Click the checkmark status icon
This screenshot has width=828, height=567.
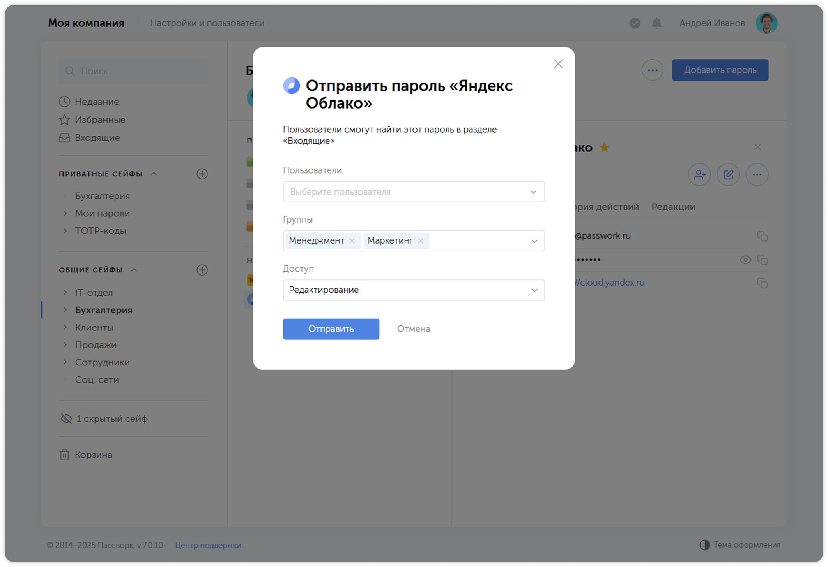click(x=635, y=23)
